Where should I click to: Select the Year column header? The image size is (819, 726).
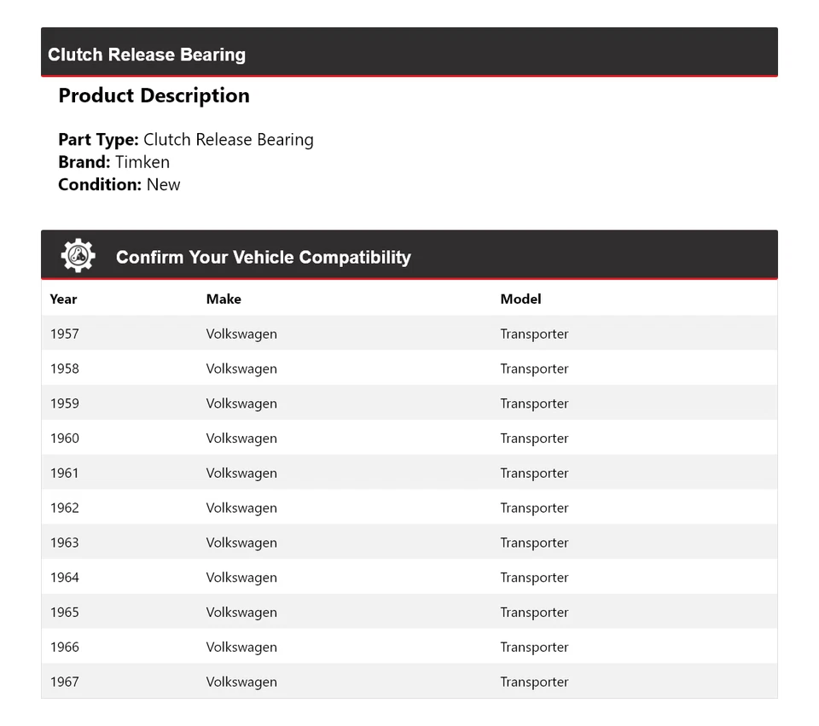pos(63,299)
